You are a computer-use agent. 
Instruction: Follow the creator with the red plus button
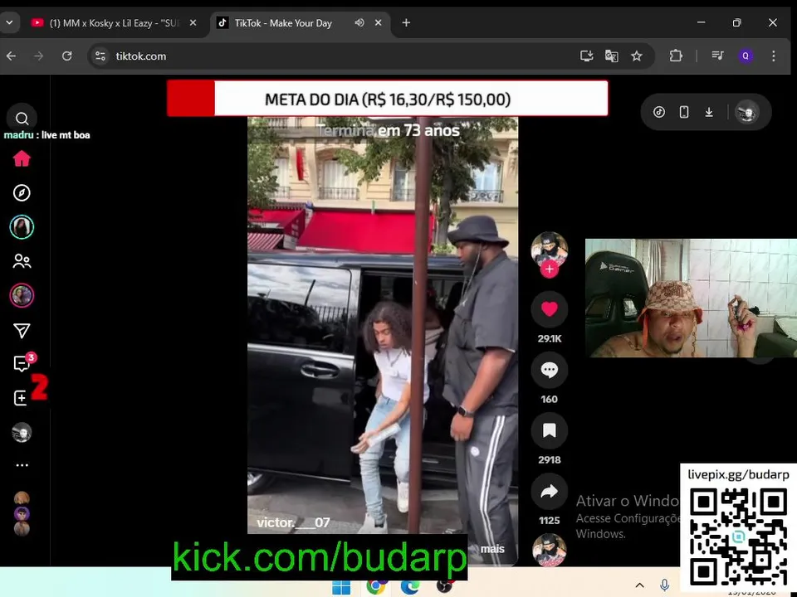click(550, 269)
